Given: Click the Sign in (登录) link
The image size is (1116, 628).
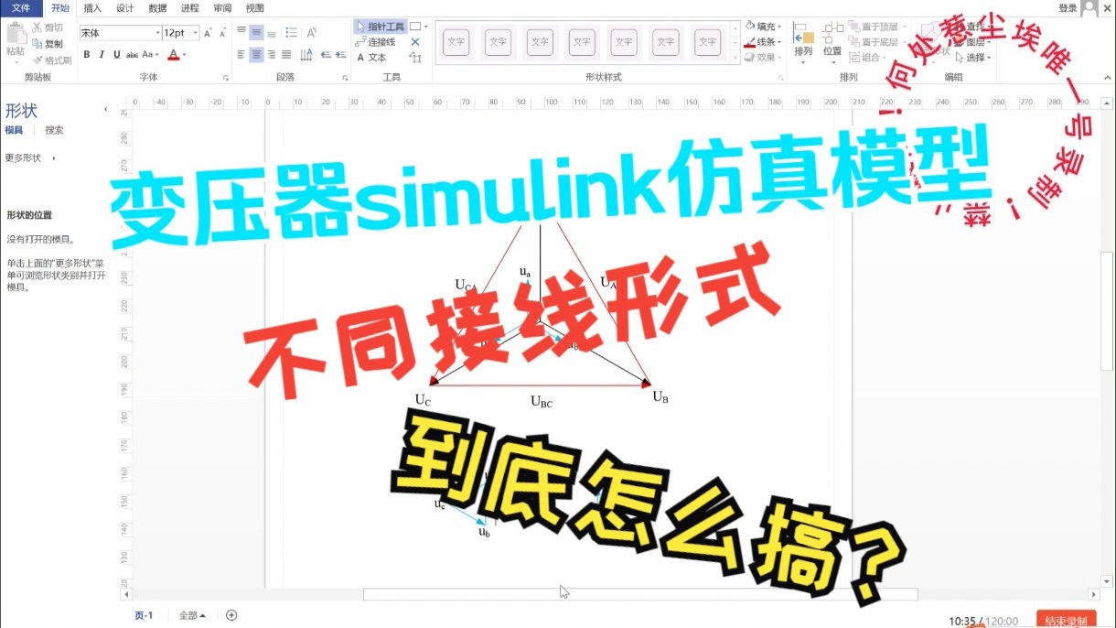Looking at the screenshot, I should (1068, 7).
